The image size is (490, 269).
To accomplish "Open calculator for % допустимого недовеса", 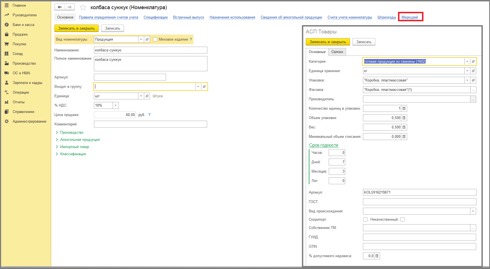I will [x=377, y=256].
